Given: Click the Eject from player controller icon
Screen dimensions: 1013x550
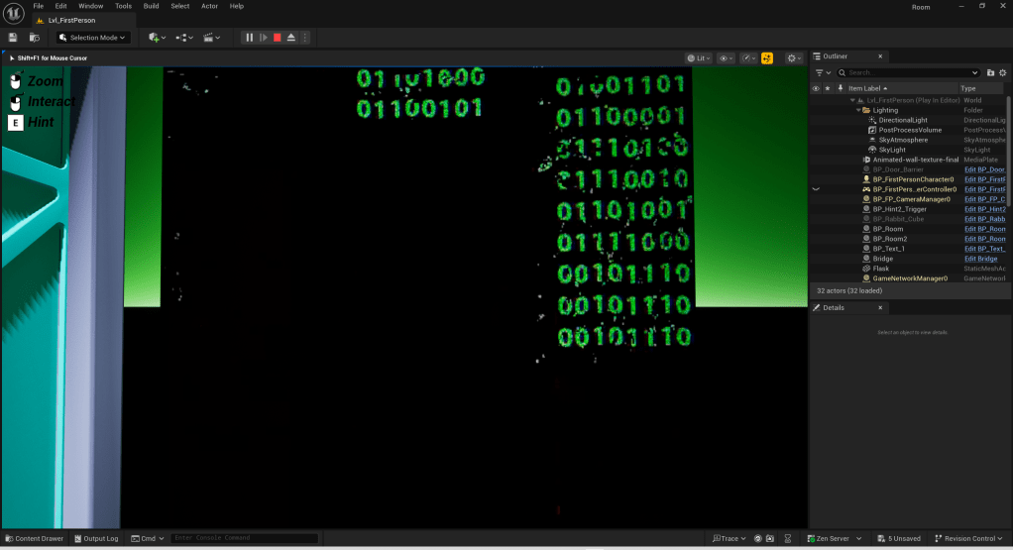Looking at the screenshot, I should (291, 38).
